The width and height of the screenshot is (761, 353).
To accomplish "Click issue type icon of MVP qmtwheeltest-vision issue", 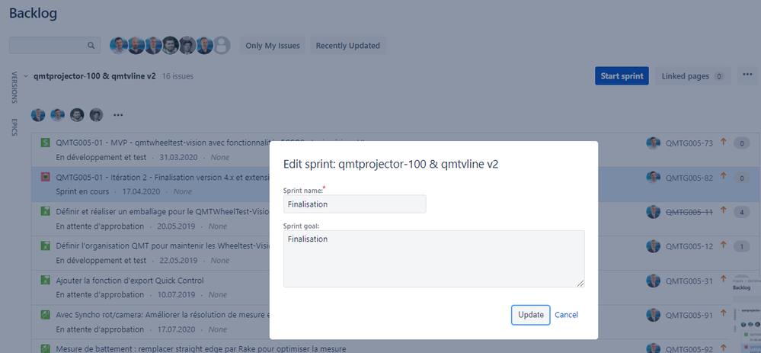I will click(45, 143).
